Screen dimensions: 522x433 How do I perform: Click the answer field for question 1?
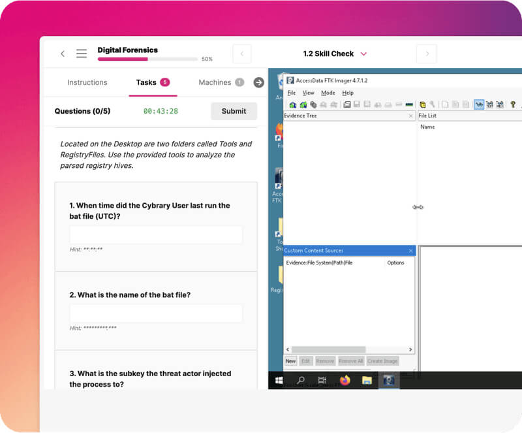(156, 234)
